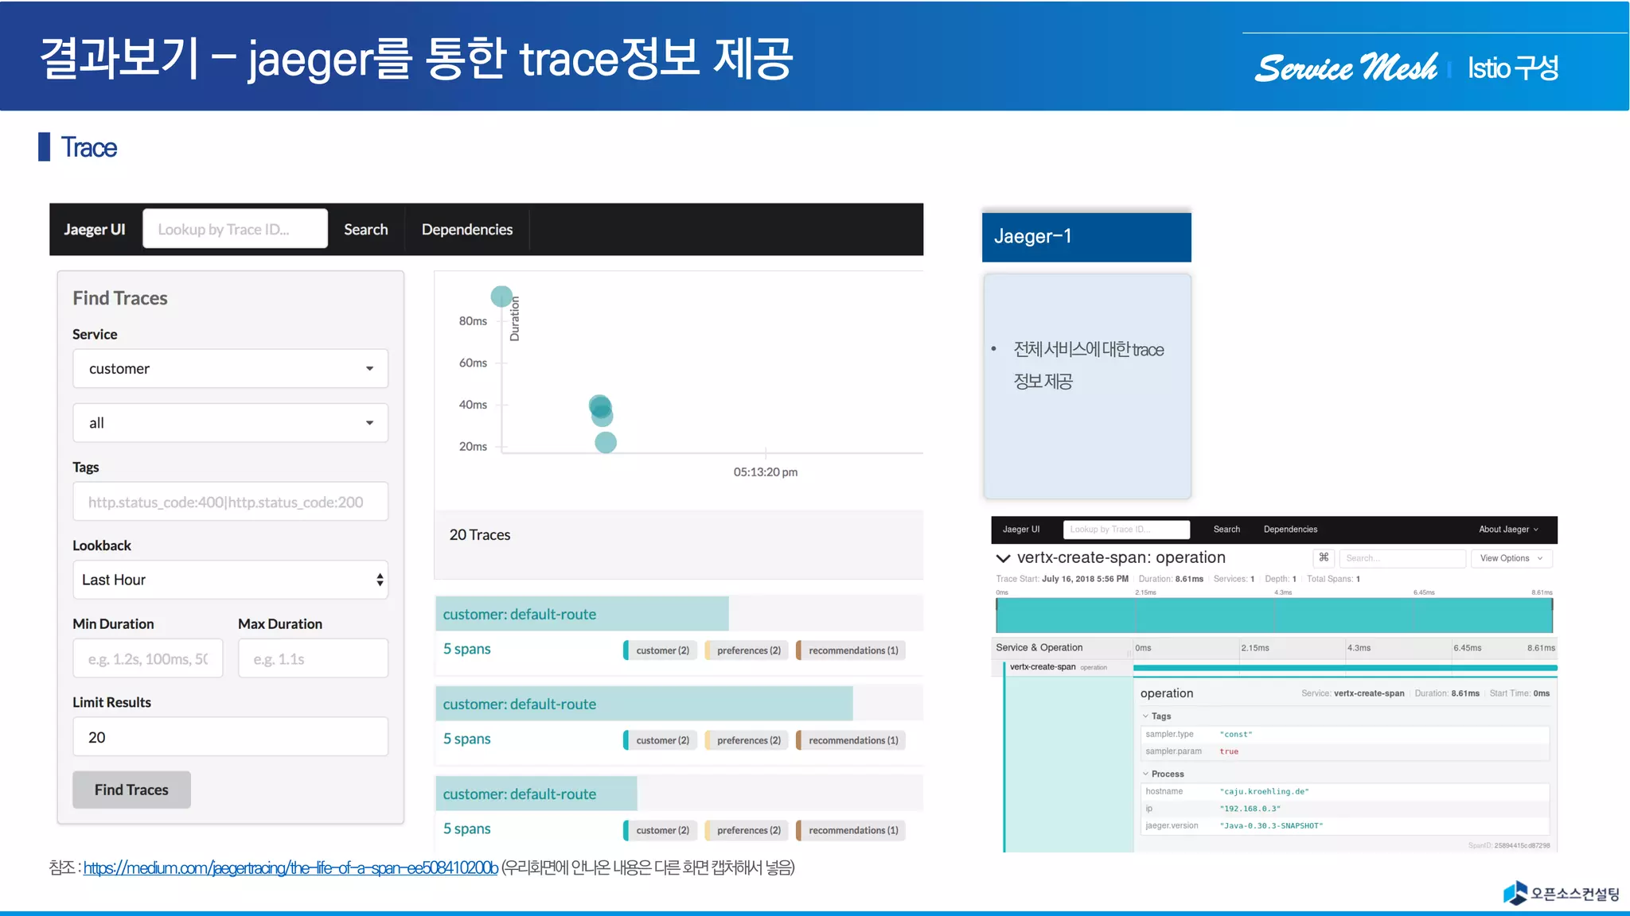The width and height of the screenshot is (1630, 916).
Task: Open the Service dropdown showing customer
Action: tap(230, 369)
